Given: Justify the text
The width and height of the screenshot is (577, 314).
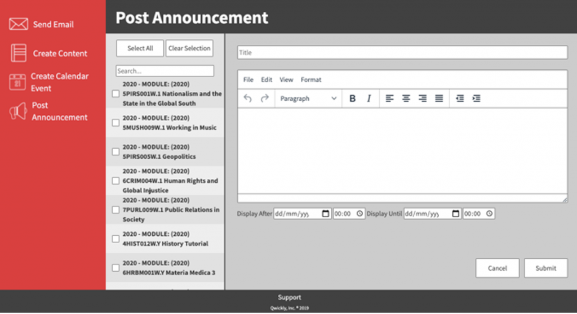Looking at the screenshot, I should (x=439, y=98).
